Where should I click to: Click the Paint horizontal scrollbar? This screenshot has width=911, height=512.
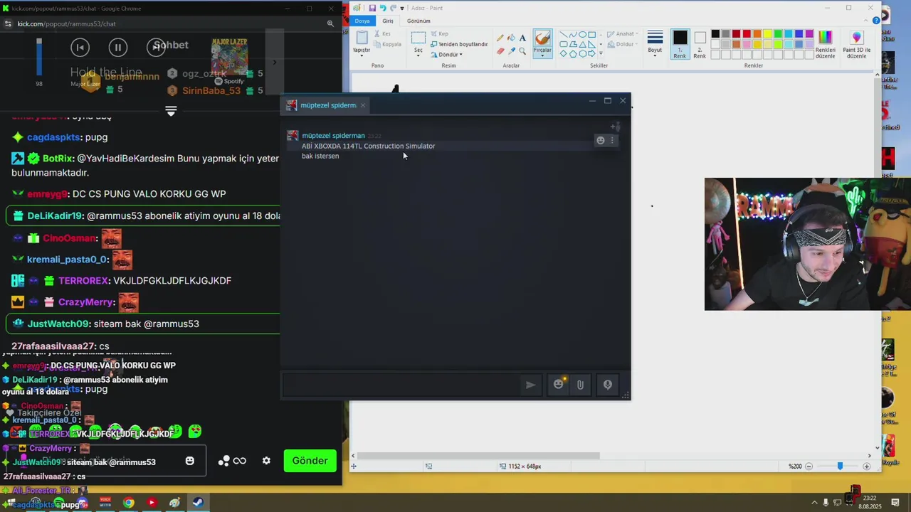[x=478, y=456]
